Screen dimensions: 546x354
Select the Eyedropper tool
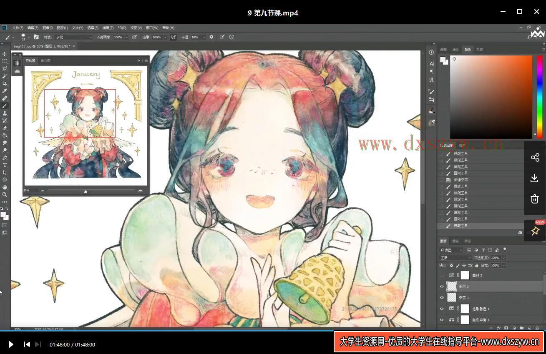(5, 91)
